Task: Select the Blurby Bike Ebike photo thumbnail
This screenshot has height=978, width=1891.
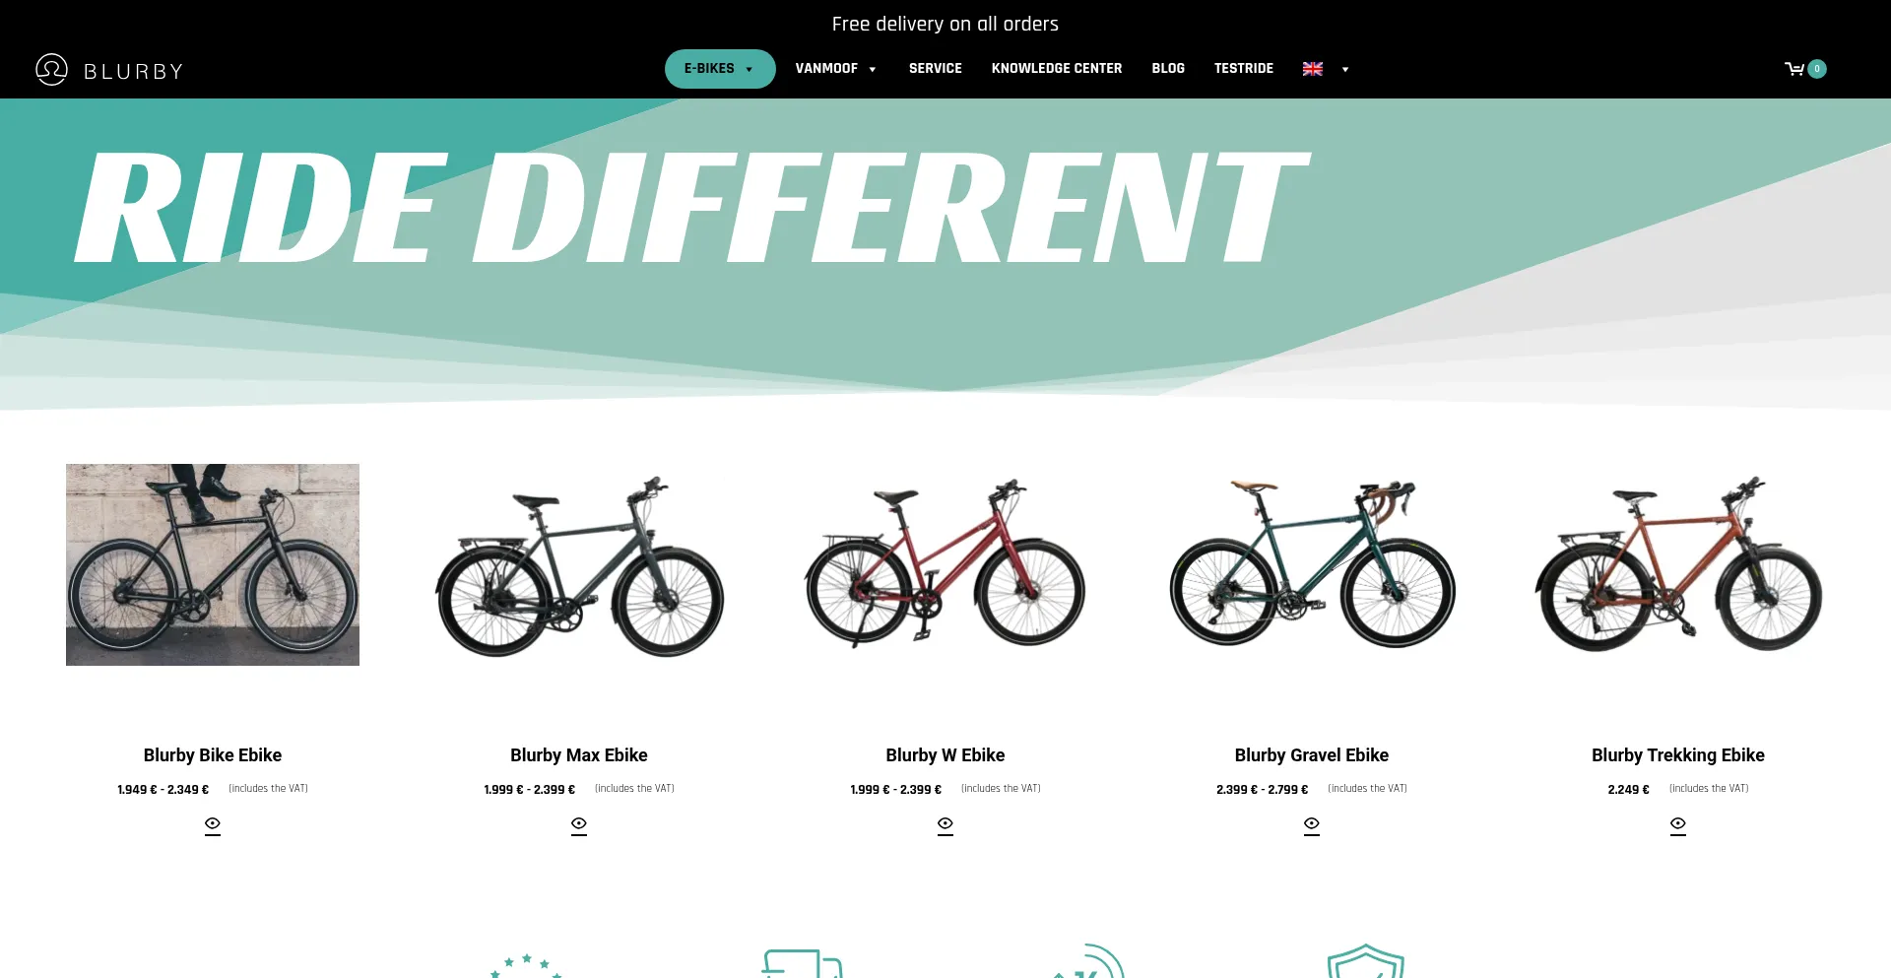Action: click(x=213, y=564)
